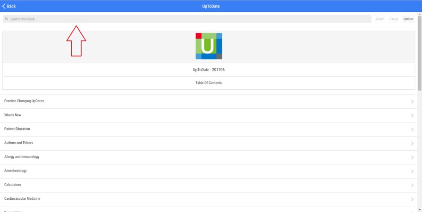Click the UpToDate header title
The height and width of the screenshot is (212, 422).
(x=211, y=6)
